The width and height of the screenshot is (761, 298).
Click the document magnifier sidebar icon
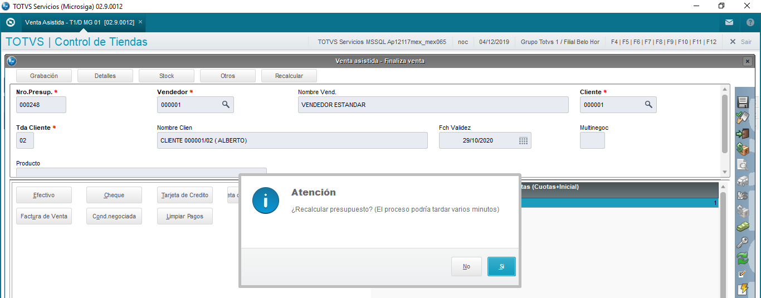(743, 164)
